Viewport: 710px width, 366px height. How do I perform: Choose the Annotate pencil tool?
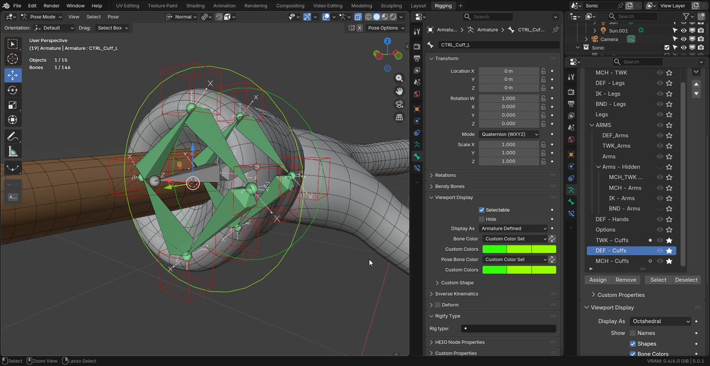(x=13, y=136)
